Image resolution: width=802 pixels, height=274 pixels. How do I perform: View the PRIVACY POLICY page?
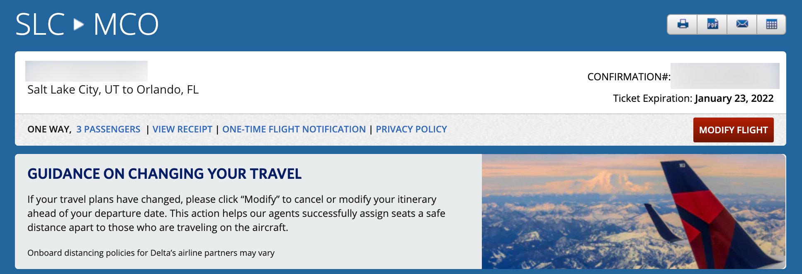[x=411, y=129]
